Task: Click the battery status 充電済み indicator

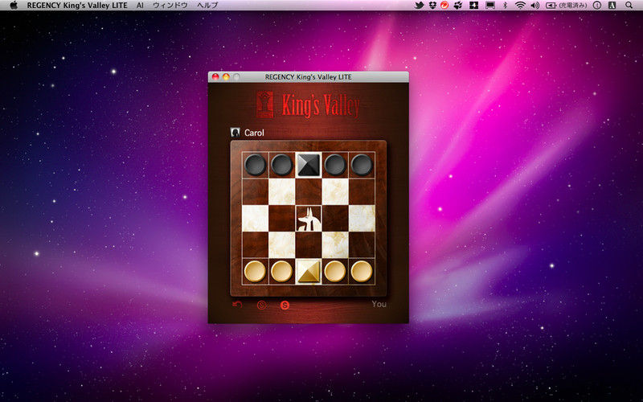Action: tap(567, 6)
